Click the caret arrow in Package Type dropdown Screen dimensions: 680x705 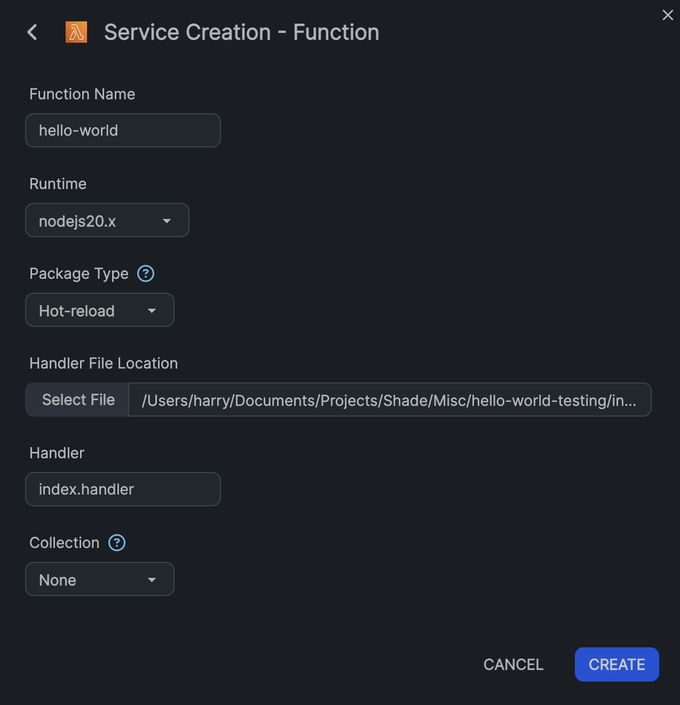(x=152, y=311)
